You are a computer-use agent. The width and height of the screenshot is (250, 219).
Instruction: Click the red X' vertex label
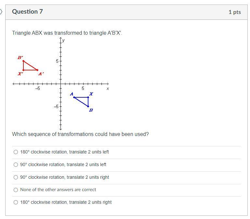click(20, 74)
